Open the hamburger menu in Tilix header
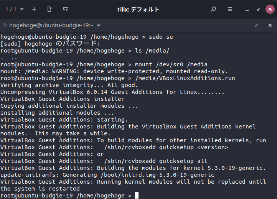Screen dimensions: 277x199 coord(230,9)
